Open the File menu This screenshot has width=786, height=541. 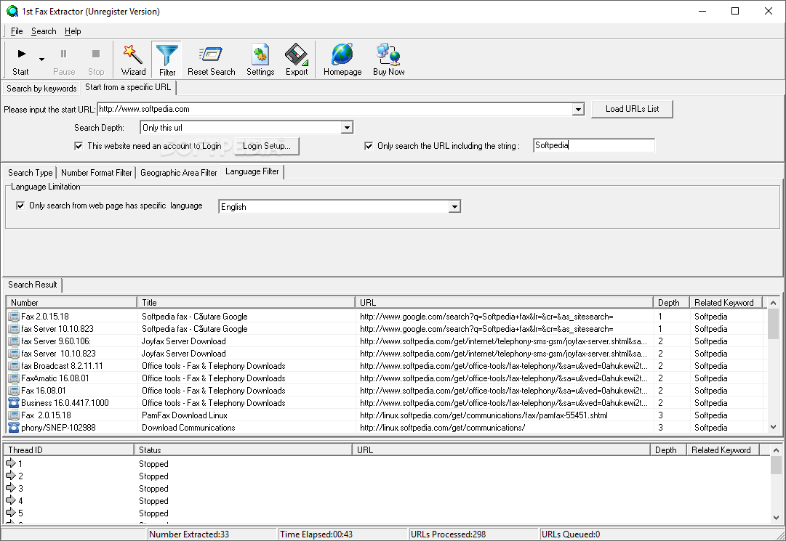pos(17,31)
